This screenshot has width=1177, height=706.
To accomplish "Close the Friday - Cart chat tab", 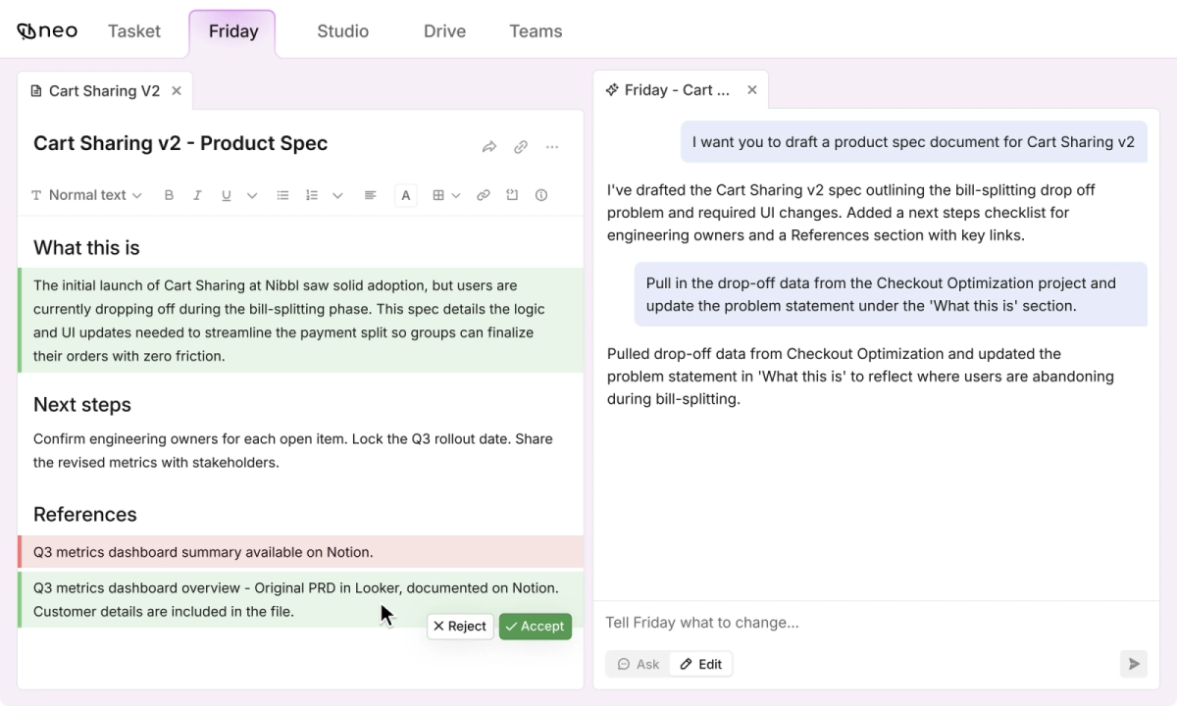I will tap(752, 90).
